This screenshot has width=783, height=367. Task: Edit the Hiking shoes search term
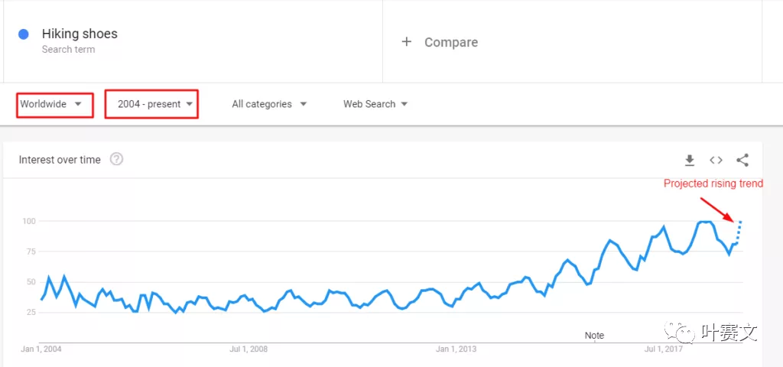pos(80,34)
